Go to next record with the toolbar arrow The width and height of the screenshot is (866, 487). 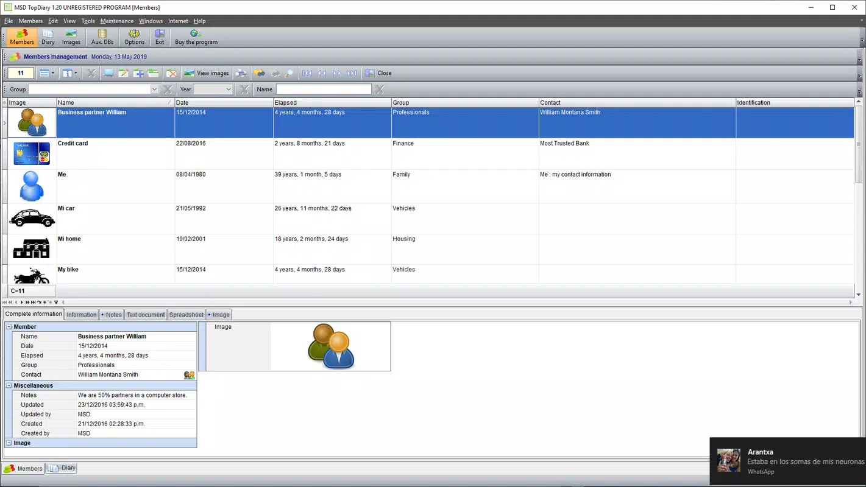[x=337, y=73]
